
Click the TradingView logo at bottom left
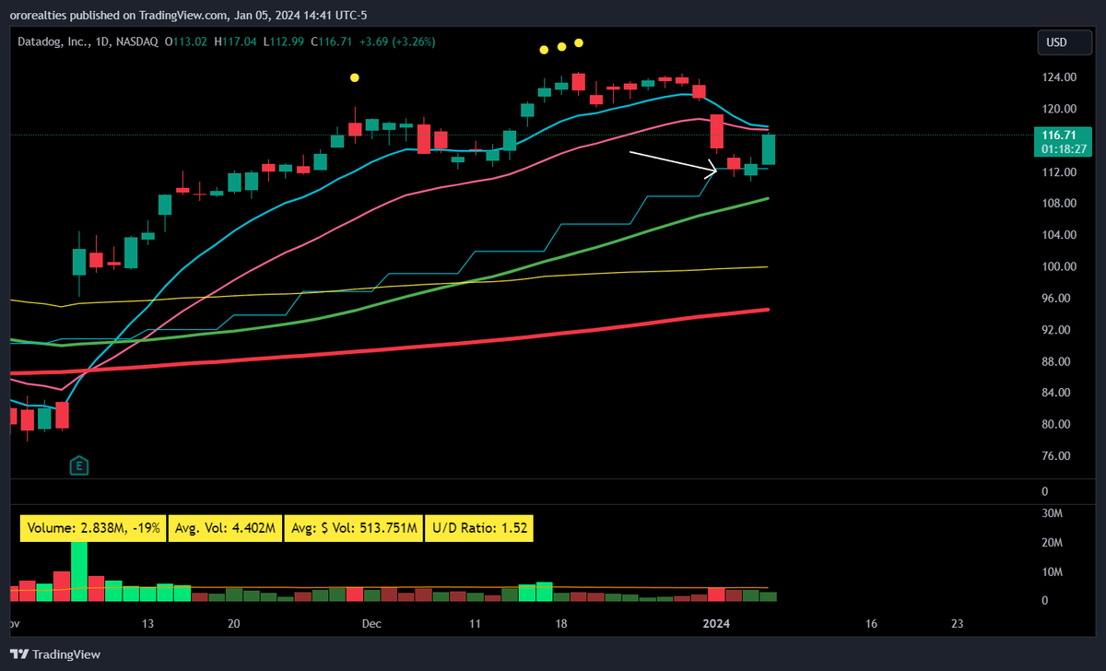pos(57,654)
